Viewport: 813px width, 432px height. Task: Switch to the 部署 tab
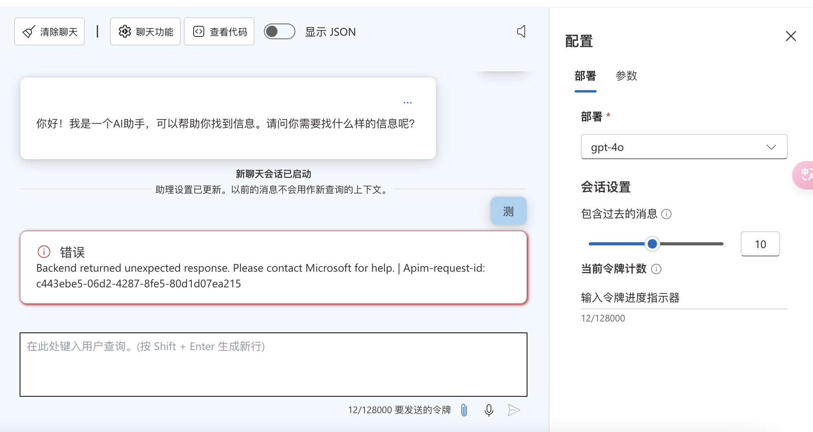point(585,76)
